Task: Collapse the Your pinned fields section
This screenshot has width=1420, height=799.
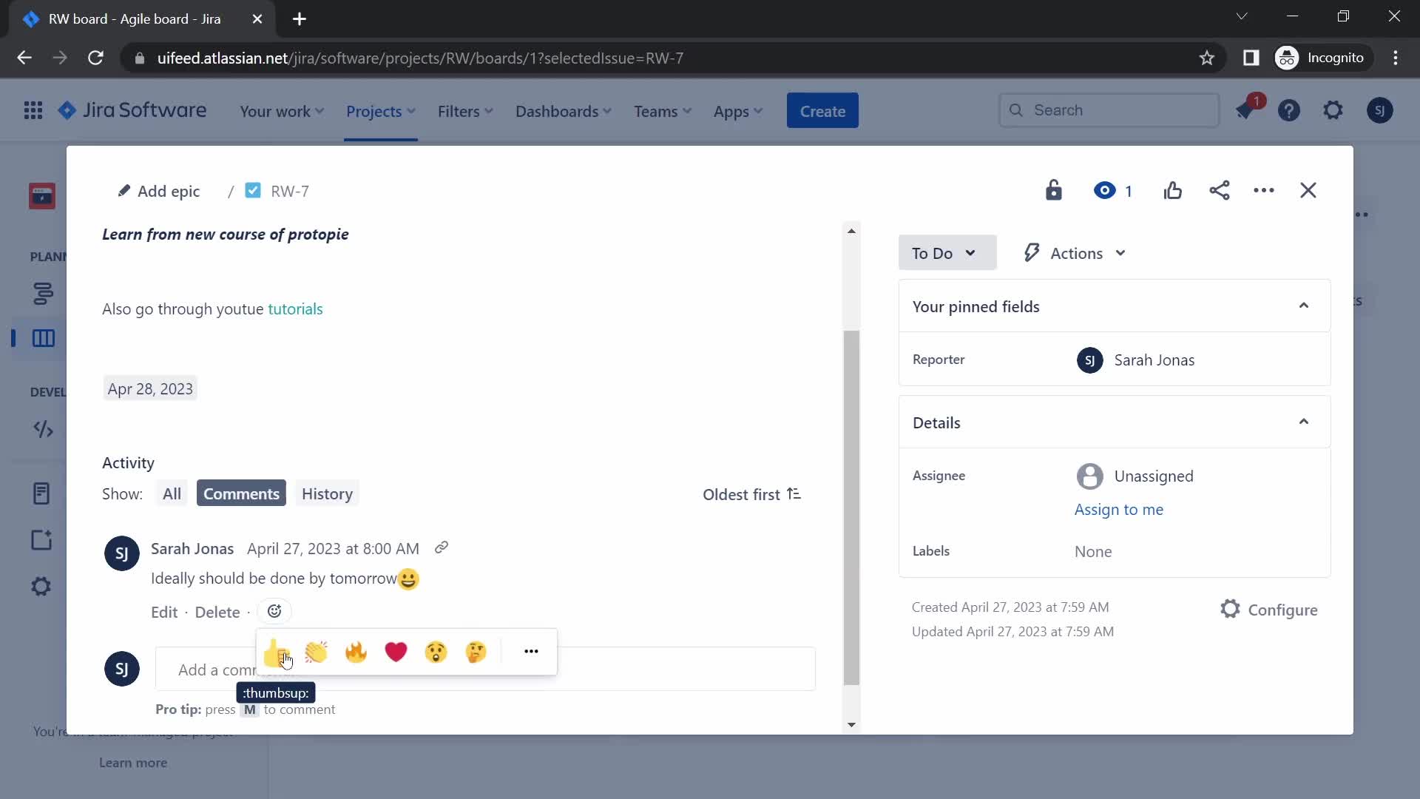Action: coord(1305,306)
